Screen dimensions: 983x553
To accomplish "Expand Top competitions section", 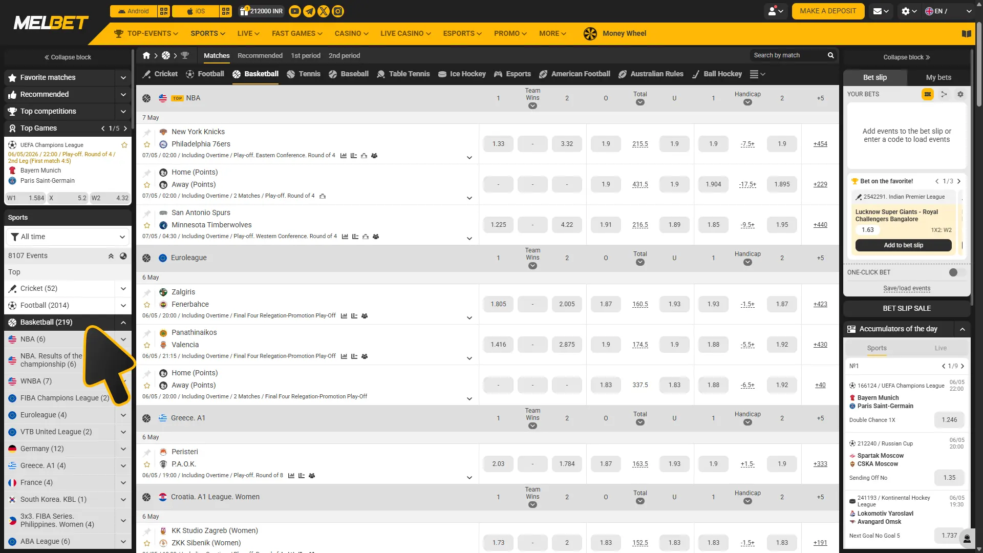I will tap(123, 112).
